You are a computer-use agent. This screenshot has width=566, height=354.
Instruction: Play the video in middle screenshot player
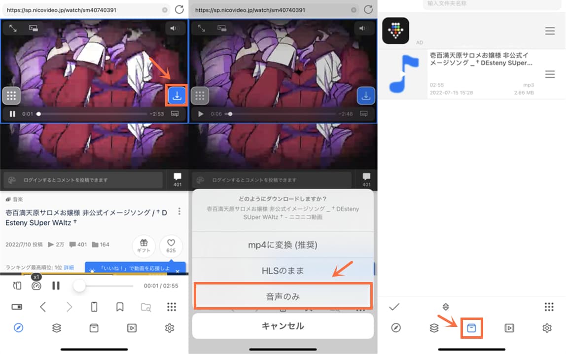pyautogui.click(x=201, y=114)
